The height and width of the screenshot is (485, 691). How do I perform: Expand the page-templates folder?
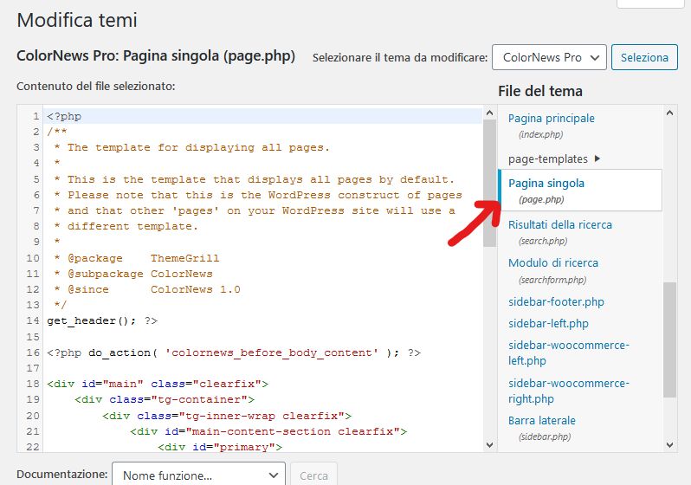coord(554,158)
